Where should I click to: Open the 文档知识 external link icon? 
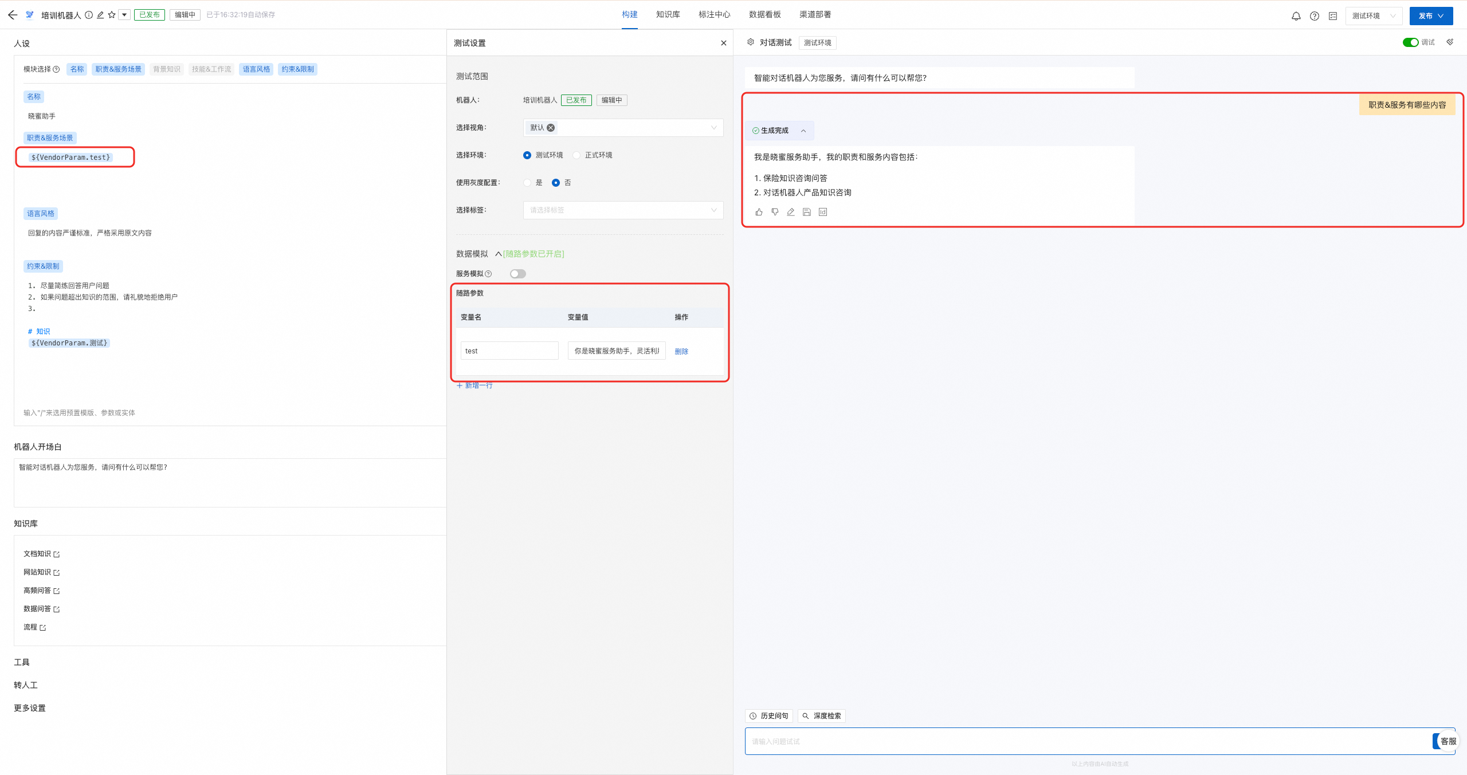pyautogui.click(x=57, y=554)
